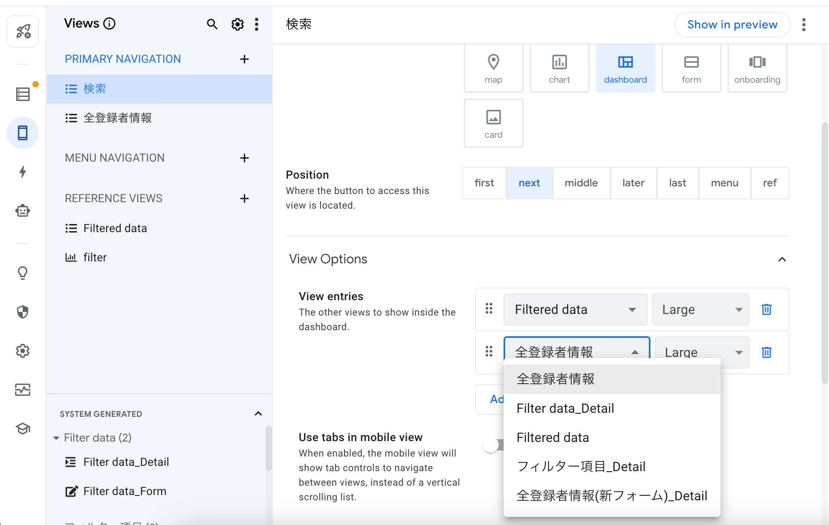The width and height of the screenshot is (829, 525).
Task: Click the search icon in Views header
Action: [212, 24]
